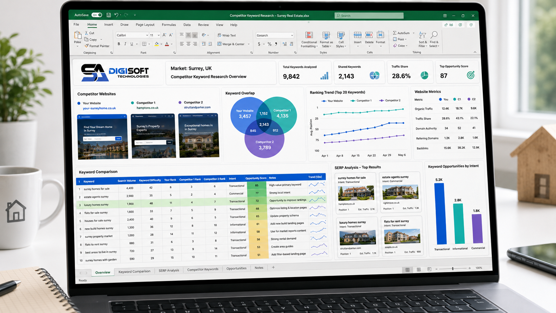Image resolution: width=556 pixels, height=313 pixels.
Task: Click the AutoSum button
Action: (x=401, y=33)
